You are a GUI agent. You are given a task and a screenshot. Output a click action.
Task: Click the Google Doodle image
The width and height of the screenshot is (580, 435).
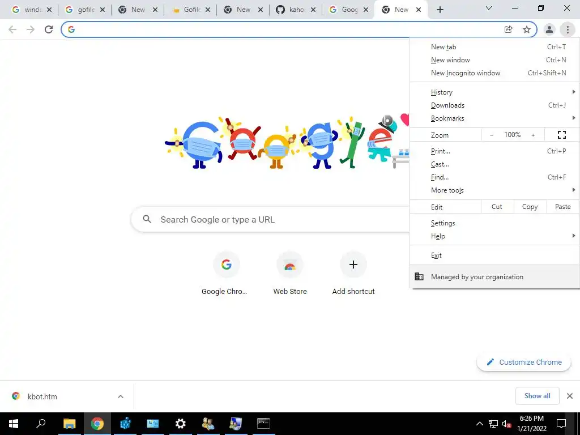(287, 141)
